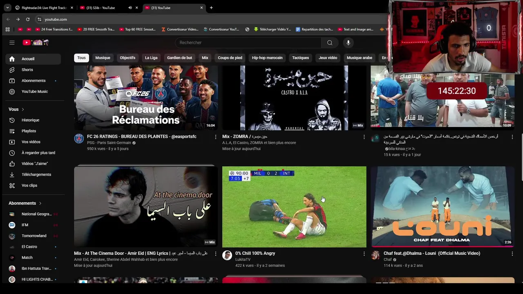Click PSG channel avatar under FC 26 video
This screenshot has width=523, height=294.
[x=79, y=139]
